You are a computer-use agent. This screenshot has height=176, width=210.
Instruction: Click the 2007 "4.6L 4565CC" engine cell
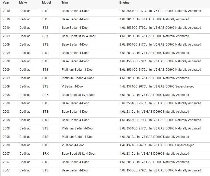point(160,170)
